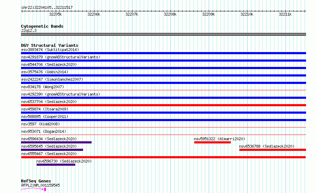Click the blue bar for esv2422247
The width and height of the screenshot is (316, 193).
pos(163,83)
